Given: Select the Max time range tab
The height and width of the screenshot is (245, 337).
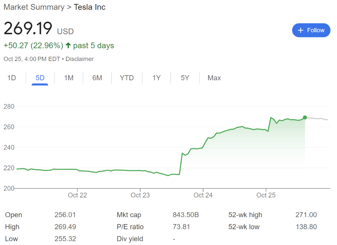Looking at the screenshot, I should pos(214,78).
